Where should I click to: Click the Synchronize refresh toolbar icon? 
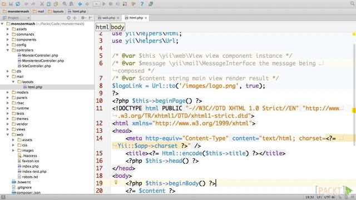click(18, 4)
